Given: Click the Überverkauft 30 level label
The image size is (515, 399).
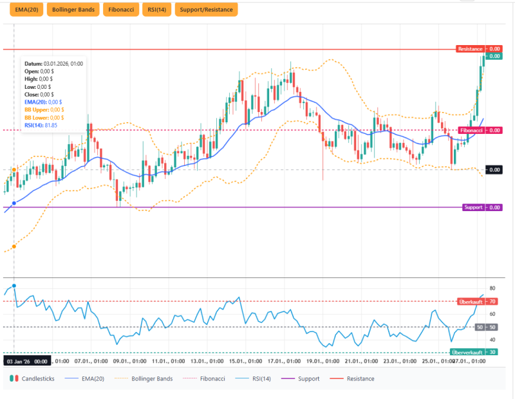Looking at the screenshot, I should (x=476, y=352).
